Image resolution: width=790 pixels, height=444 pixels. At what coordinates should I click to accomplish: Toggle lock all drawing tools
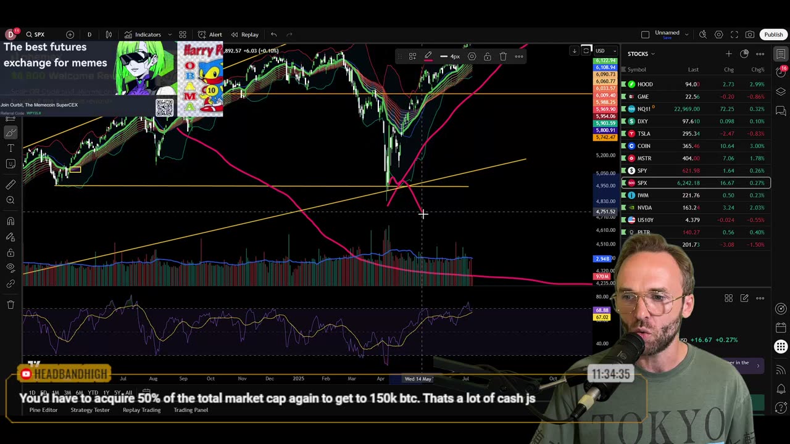tap(10, 253)
